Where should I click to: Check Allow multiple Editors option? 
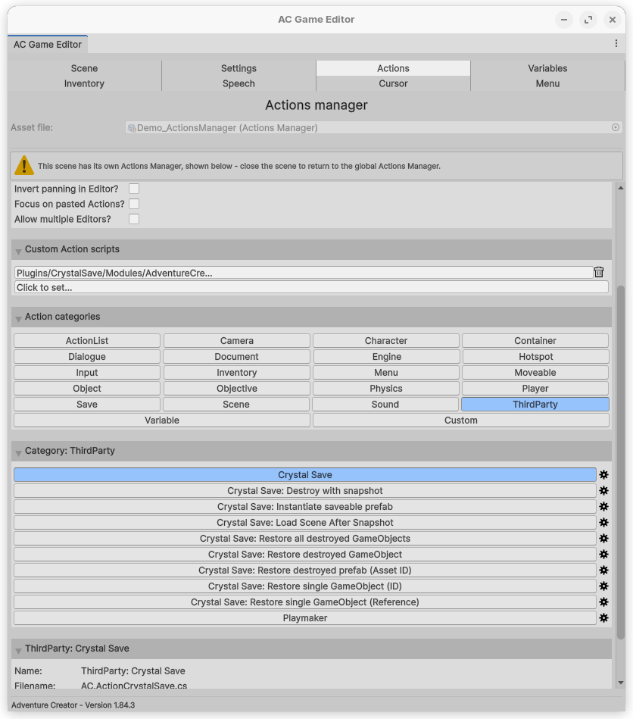point(134,219)
